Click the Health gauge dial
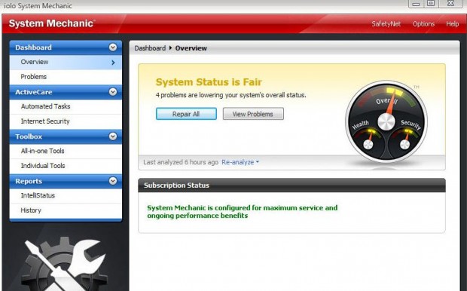467x291 pixels. pos(368,141)
